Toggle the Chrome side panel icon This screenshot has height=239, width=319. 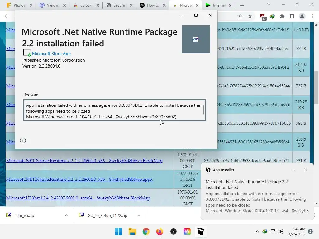coord(292,16)
